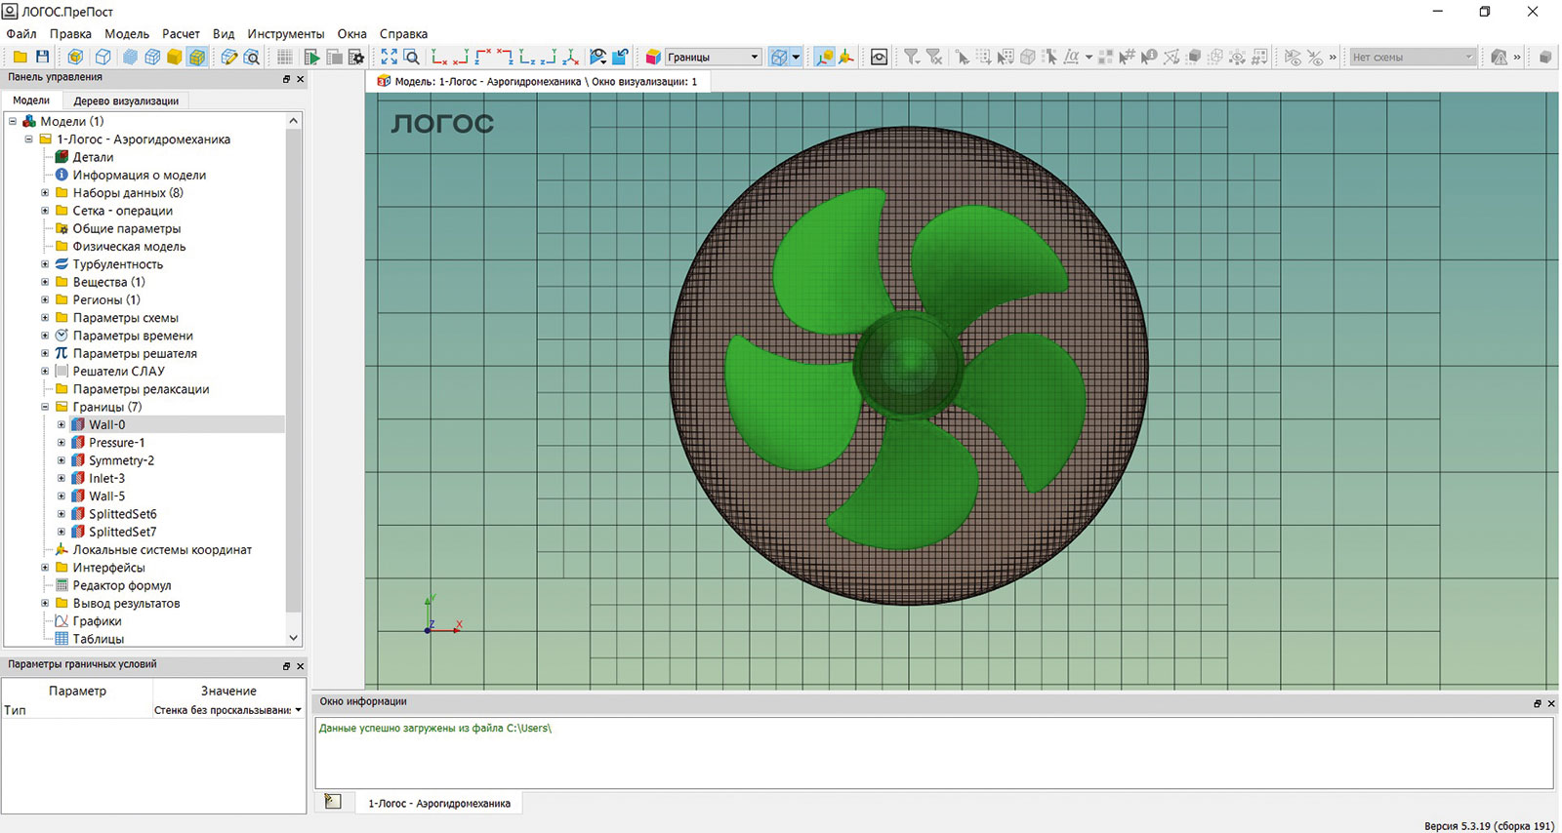
Task: Open the Границы selection dropdown
Action: (754, 58)
